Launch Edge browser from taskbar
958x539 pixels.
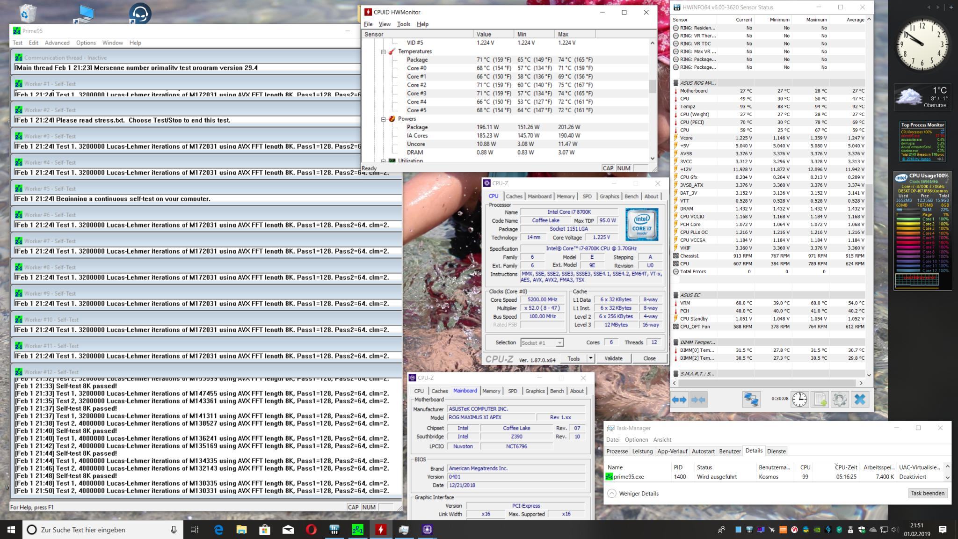coord(218,530)
